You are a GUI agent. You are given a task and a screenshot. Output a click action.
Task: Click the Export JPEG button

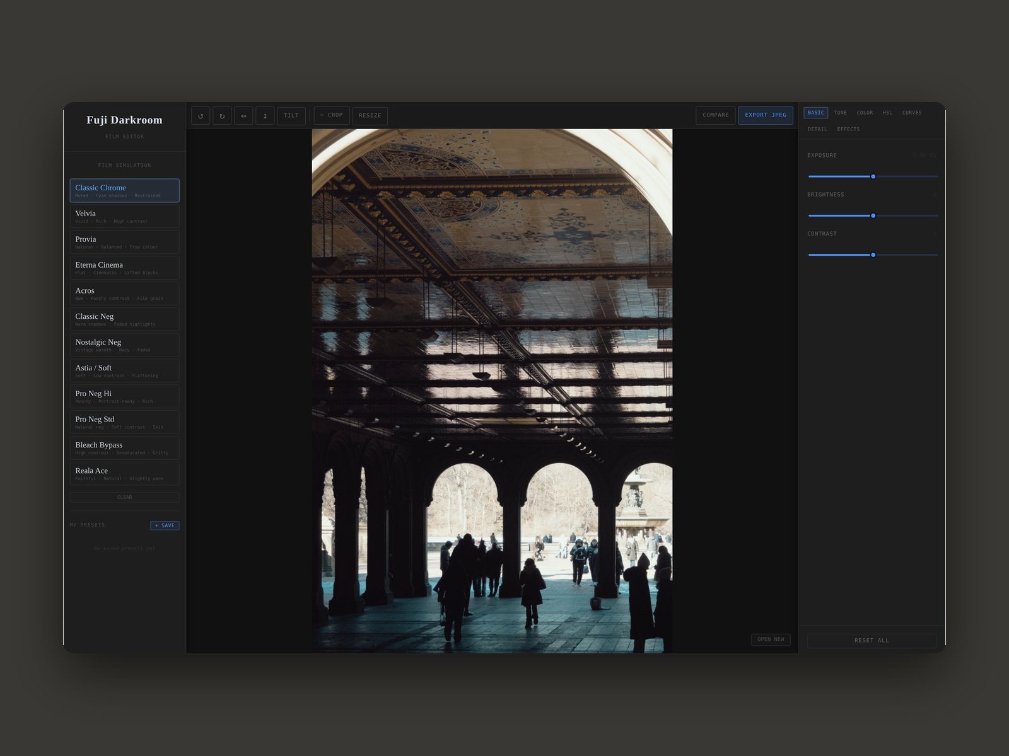766,115
